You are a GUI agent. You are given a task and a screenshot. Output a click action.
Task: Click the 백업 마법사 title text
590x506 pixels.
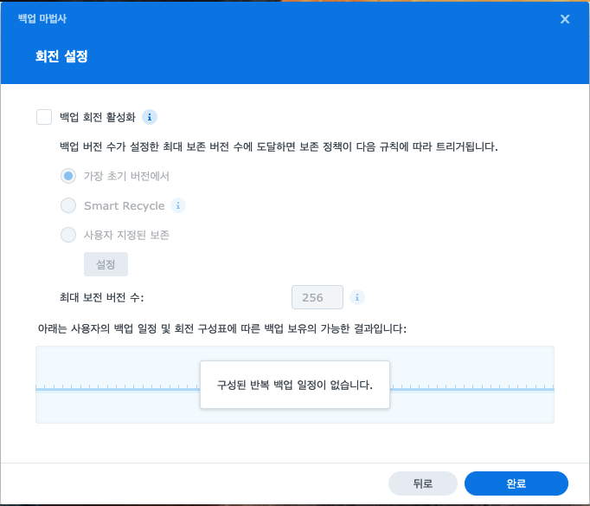[42, 19]
